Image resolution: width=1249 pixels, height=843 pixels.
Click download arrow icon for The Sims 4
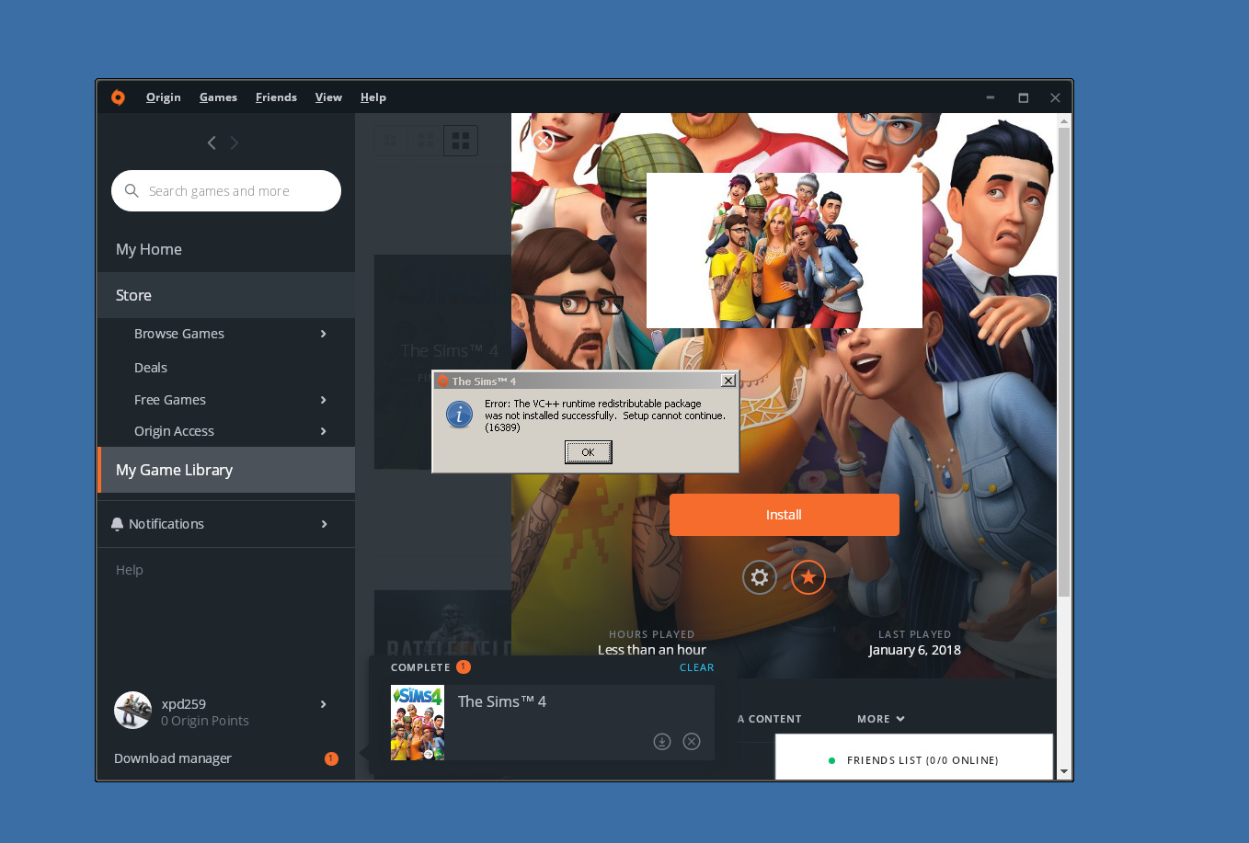[x=662, y=741]
